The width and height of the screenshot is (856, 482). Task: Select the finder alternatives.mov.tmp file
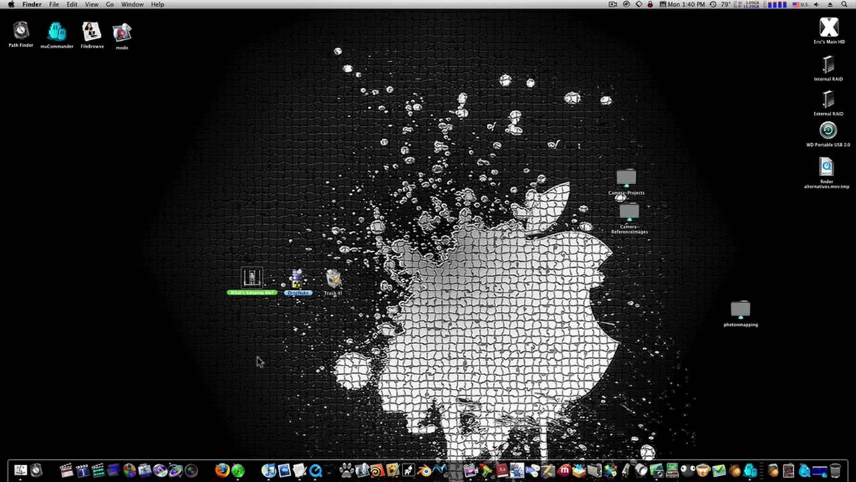pos(827,167)
